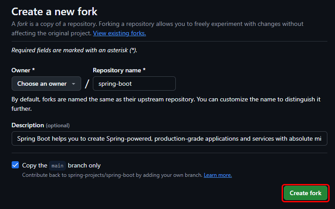The width and height of the screenshot is (335, 209).
Task: Click into the Description text field
Action: (x=169, y=138)
